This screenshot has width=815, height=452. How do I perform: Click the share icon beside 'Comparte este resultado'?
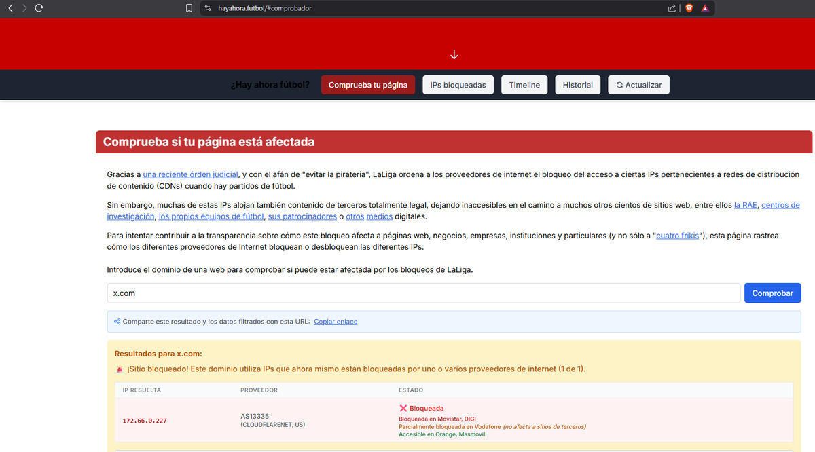117,322
